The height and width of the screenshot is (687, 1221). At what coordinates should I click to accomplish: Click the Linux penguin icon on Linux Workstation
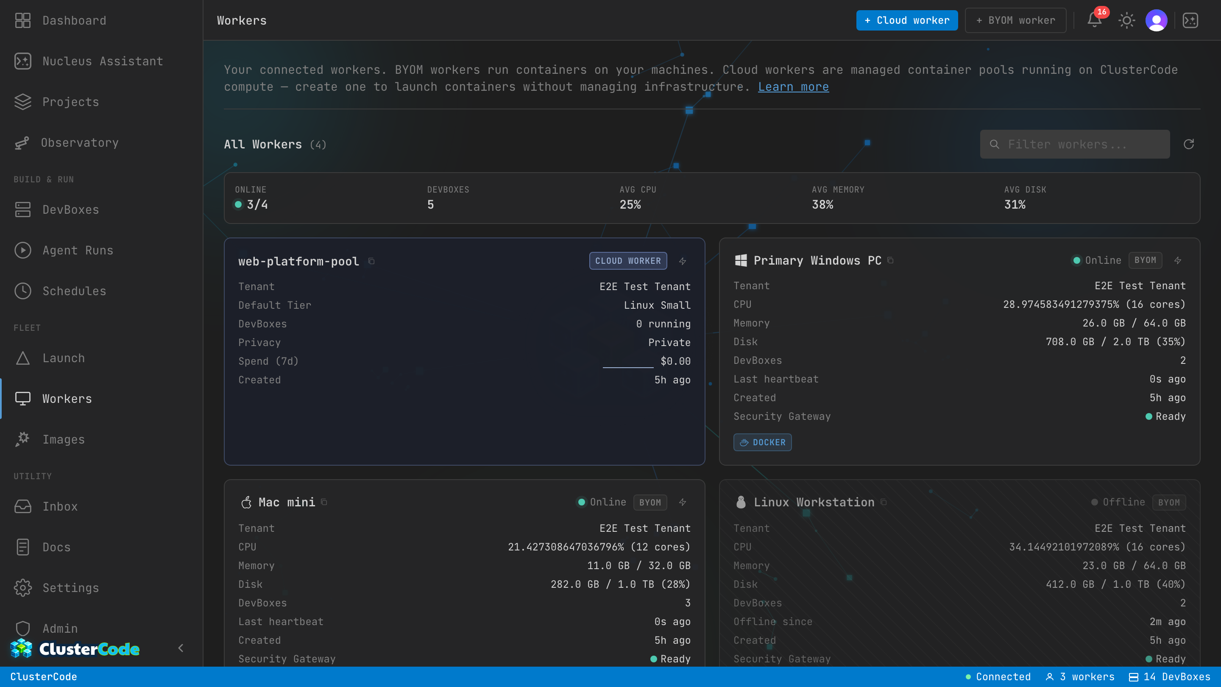(741, 502)
